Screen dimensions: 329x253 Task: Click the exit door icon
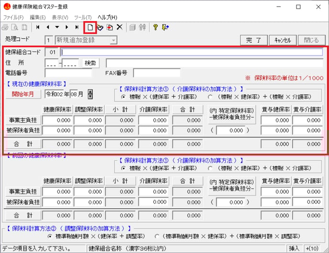point(165,27)
